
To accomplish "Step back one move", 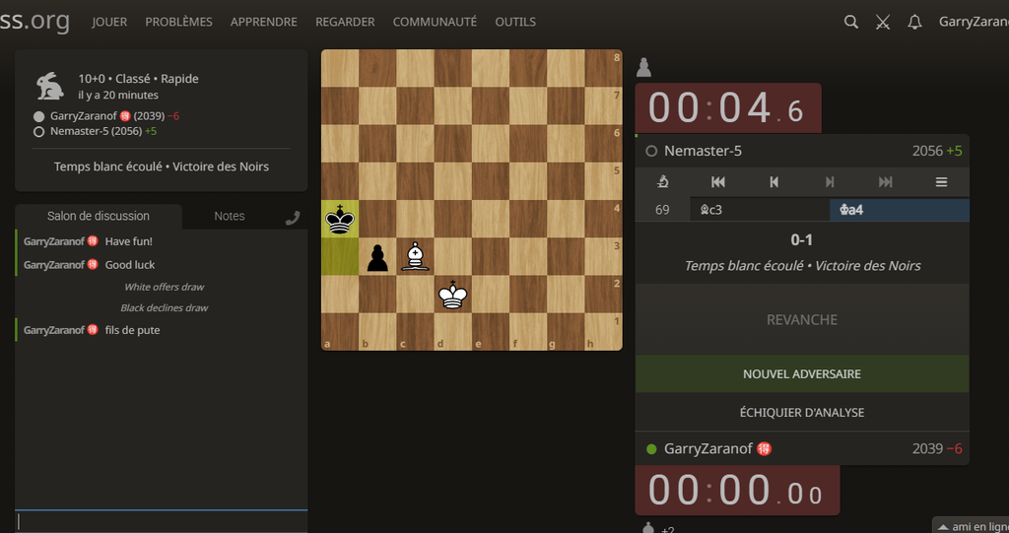I will (x=774, y=182).
